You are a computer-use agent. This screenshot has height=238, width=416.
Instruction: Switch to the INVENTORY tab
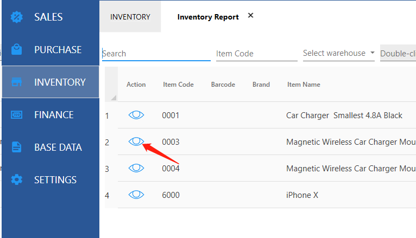pos(130,17)
